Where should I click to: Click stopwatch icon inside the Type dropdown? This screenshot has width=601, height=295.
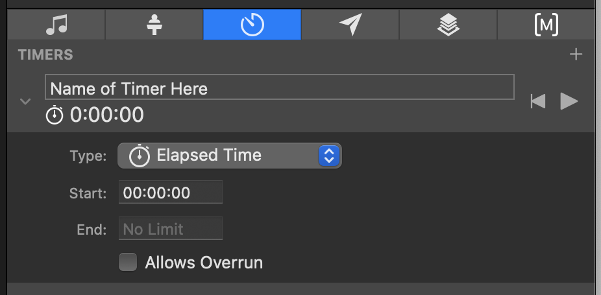(140, 156)
